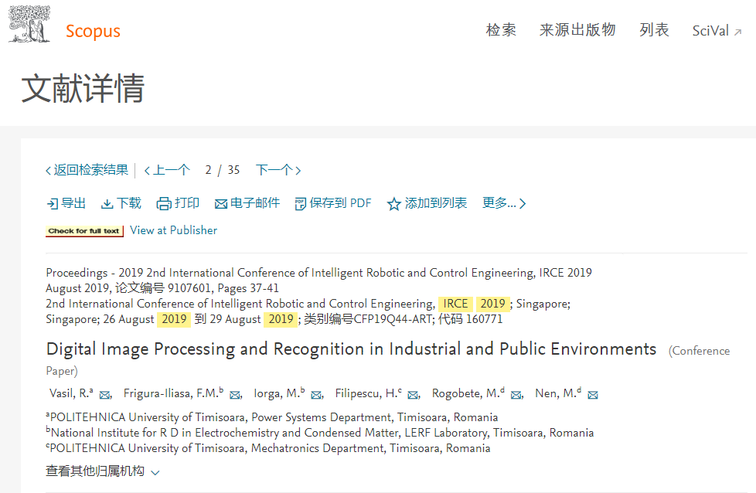Open author Vasil, R. profile
Screen dimensions: 756x493
point(71,393)
